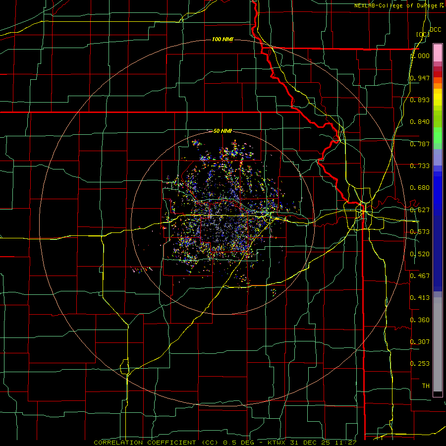
Task: Click the 0.360 legend value
Action: click(x=420, y=320)
